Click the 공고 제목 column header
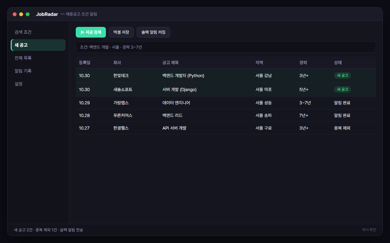This screenshot has width=390, height=243. [170, 63]
